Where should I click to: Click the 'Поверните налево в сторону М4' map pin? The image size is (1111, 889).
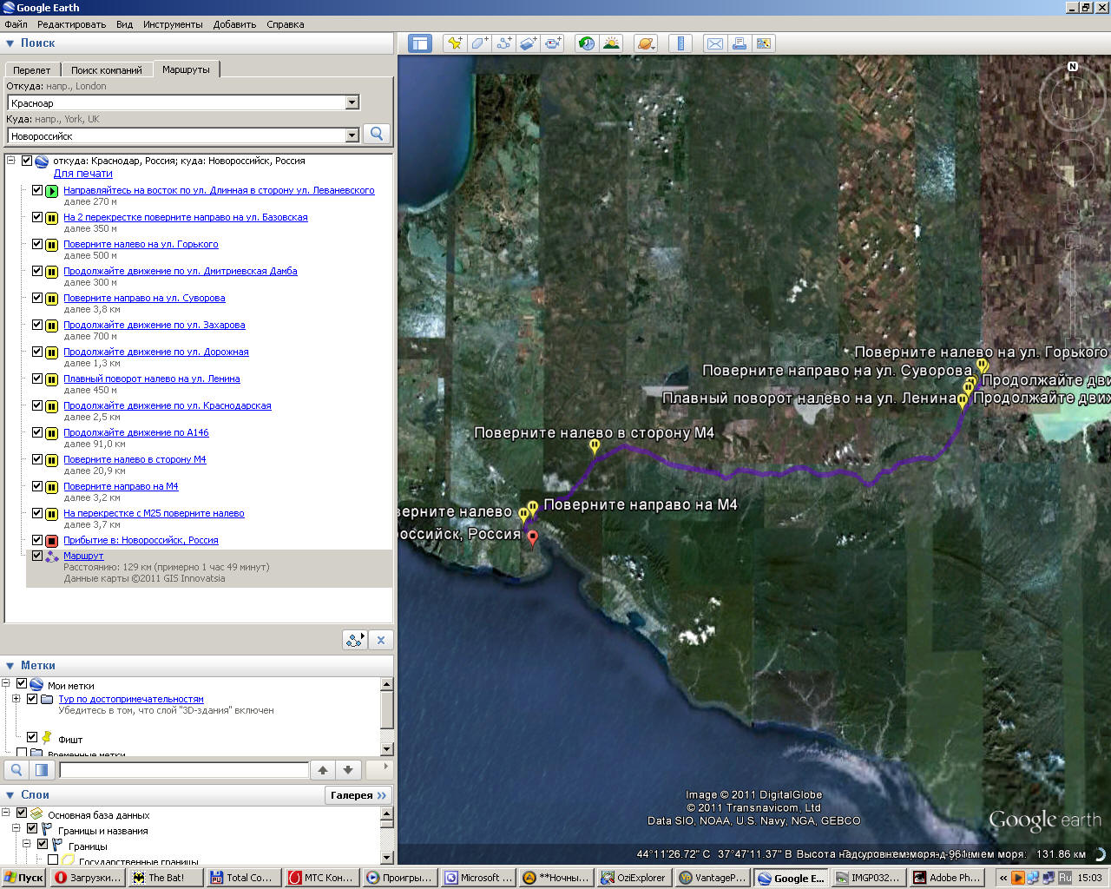595,447
